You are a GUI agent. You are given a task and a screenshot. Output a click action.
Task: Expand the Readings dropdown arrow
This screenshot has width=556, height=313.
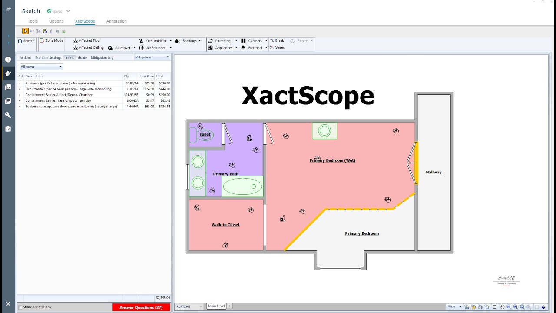click(200, 41)
